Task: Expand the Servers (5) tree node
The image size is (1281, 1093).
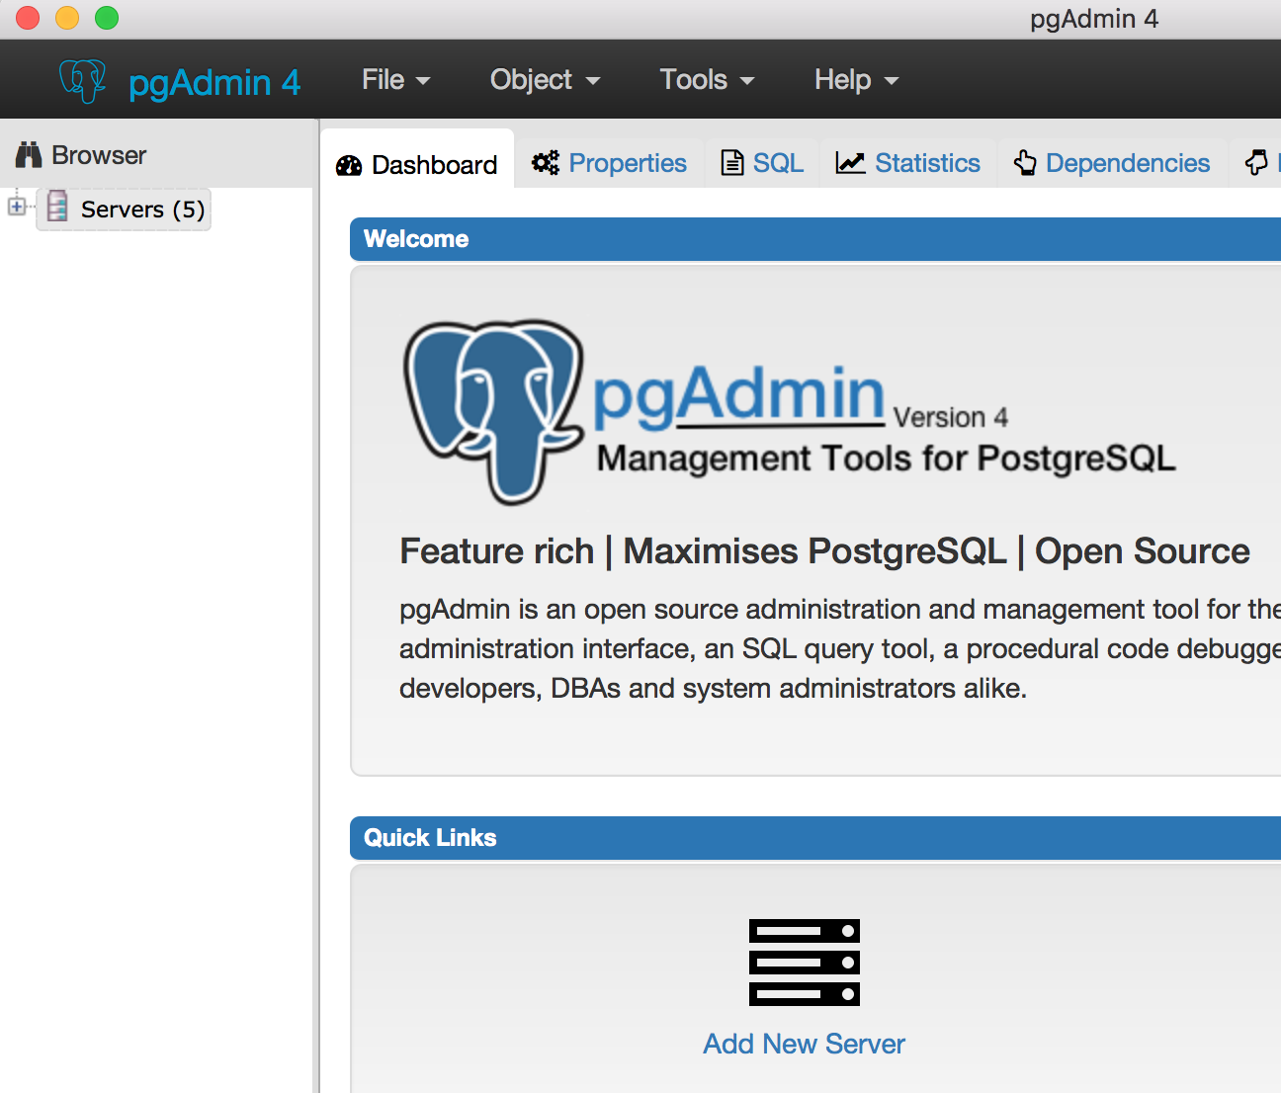Action: (17, 207)
